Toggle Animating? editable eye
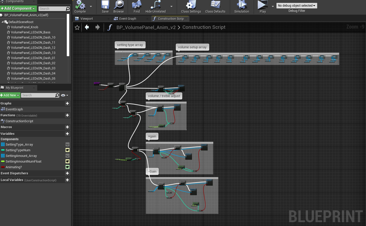This screenshot has height=226, width=366. tap(68, 167)
